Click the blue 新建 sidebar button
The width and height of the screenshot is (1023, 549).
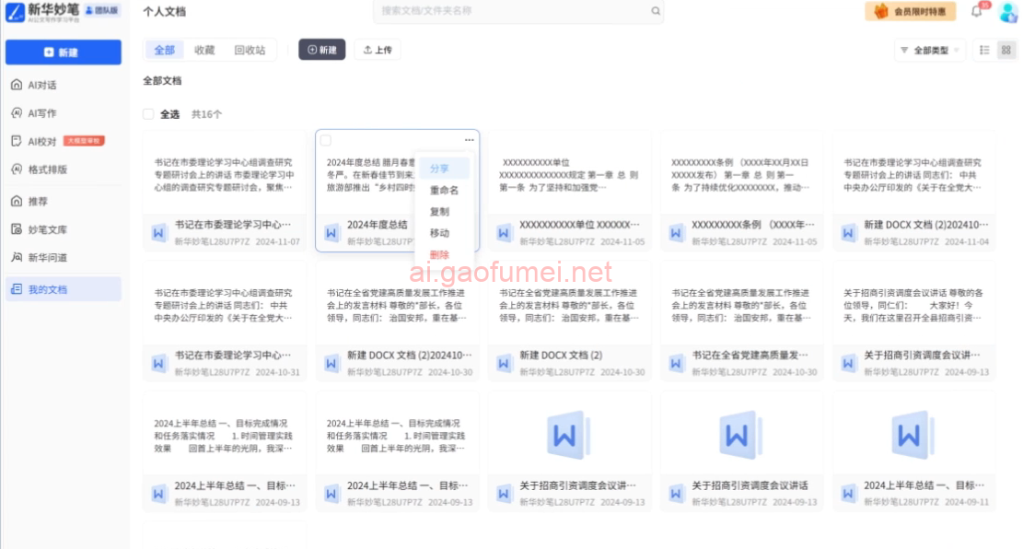coord(64,53)
